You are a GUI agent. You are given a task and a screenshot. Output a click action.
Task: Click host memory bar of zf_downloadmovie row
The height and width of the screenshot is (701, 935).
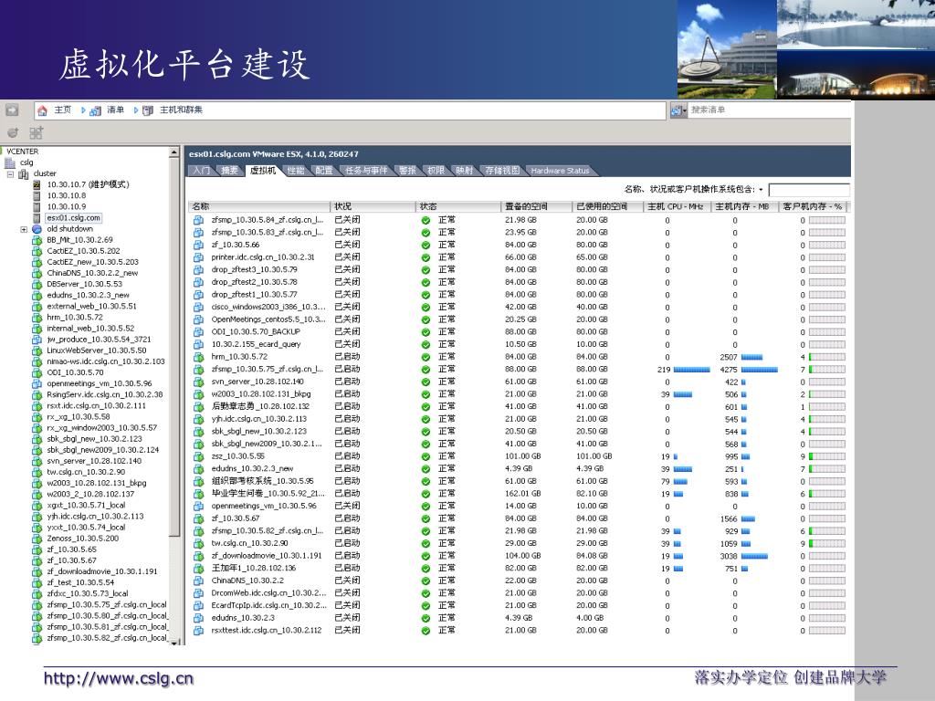(x=753, y=557)
